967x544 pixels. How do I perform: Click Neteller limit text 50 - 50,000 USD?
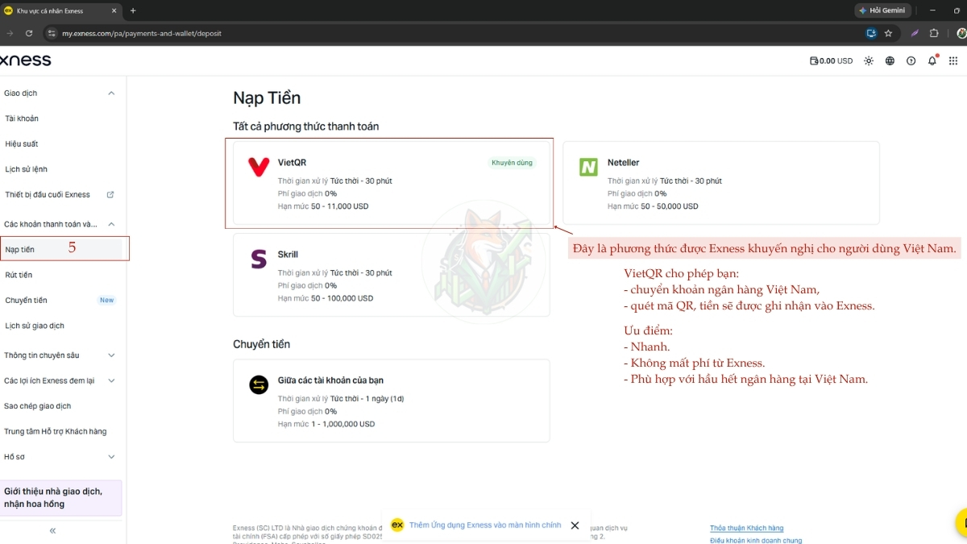pyautogui.click(x=670, y=206)
